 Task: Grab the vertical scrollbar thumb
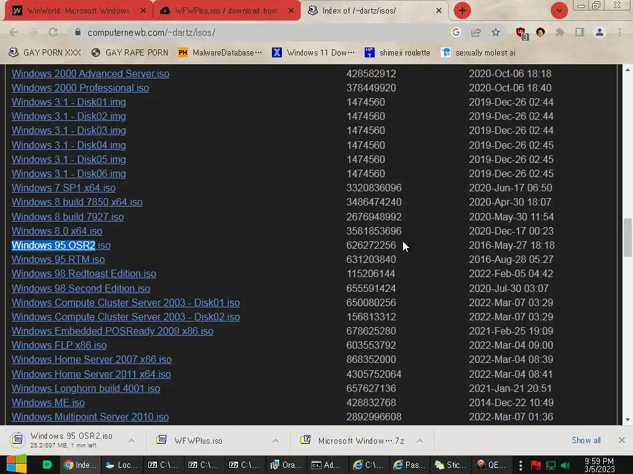point(627,238)
